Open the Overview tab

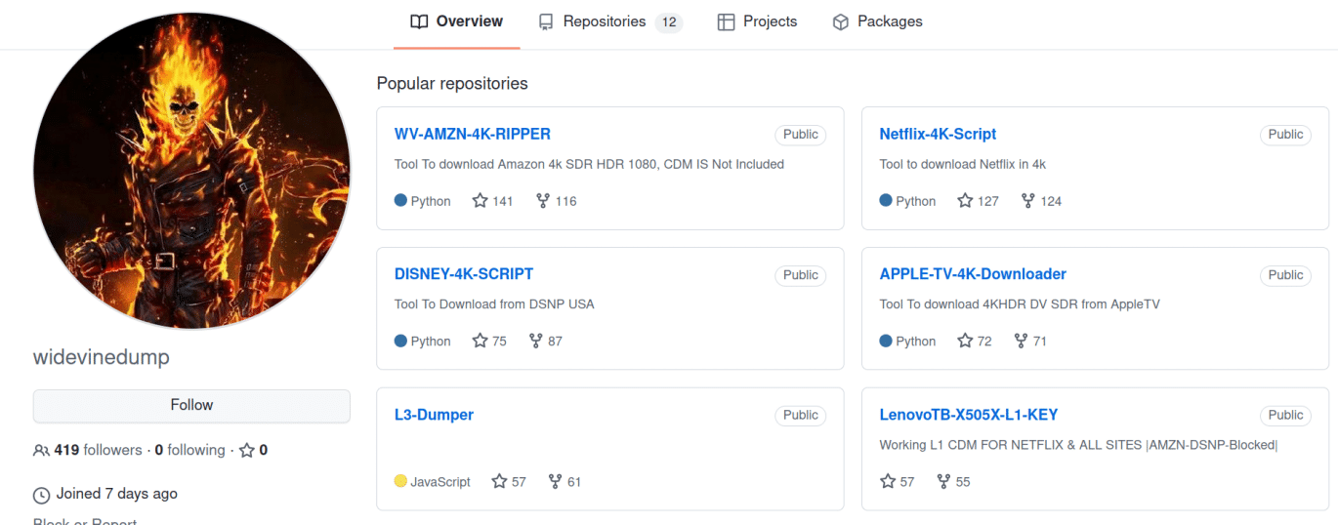click(x=457, y=21)
